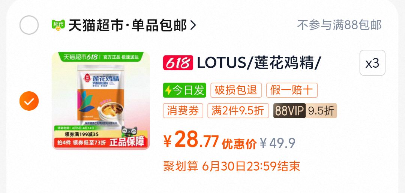The image size is (405, 193).
Task: Tap the 满2件9.5折 discount tag
Action: point(238,111)
